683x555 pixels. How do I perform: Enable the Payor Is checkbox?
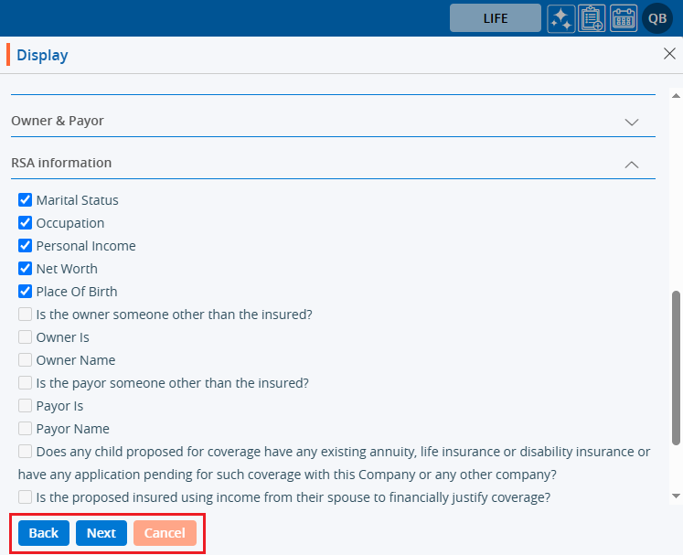[26, 406]
